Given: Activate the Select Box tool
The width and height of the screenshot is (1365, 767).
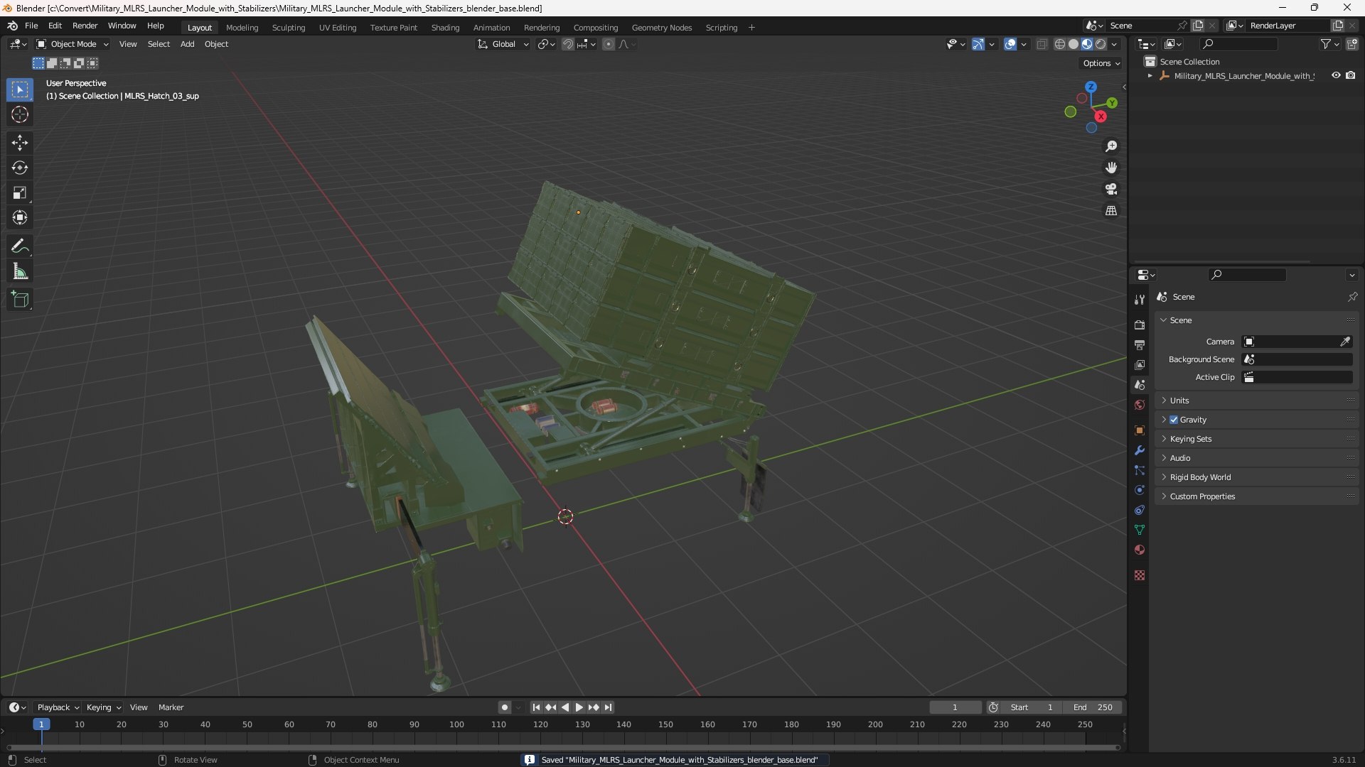Looking at the screenshot, I should pos(20,89).
